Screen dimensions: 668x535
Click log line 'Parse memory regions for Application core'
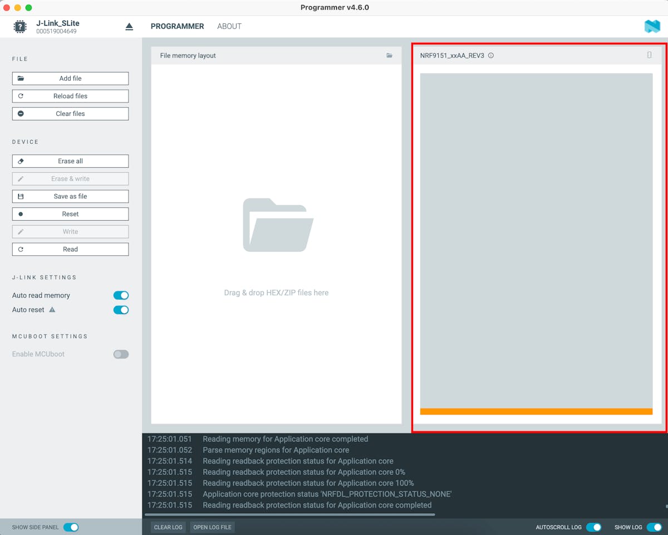tap(276, 450)
